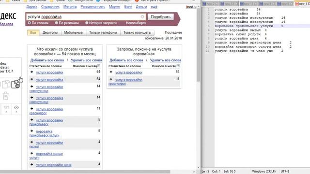Open the 'ещё' more services dropdown
This screenshot has width=310, height=174.
pos(154,7)
